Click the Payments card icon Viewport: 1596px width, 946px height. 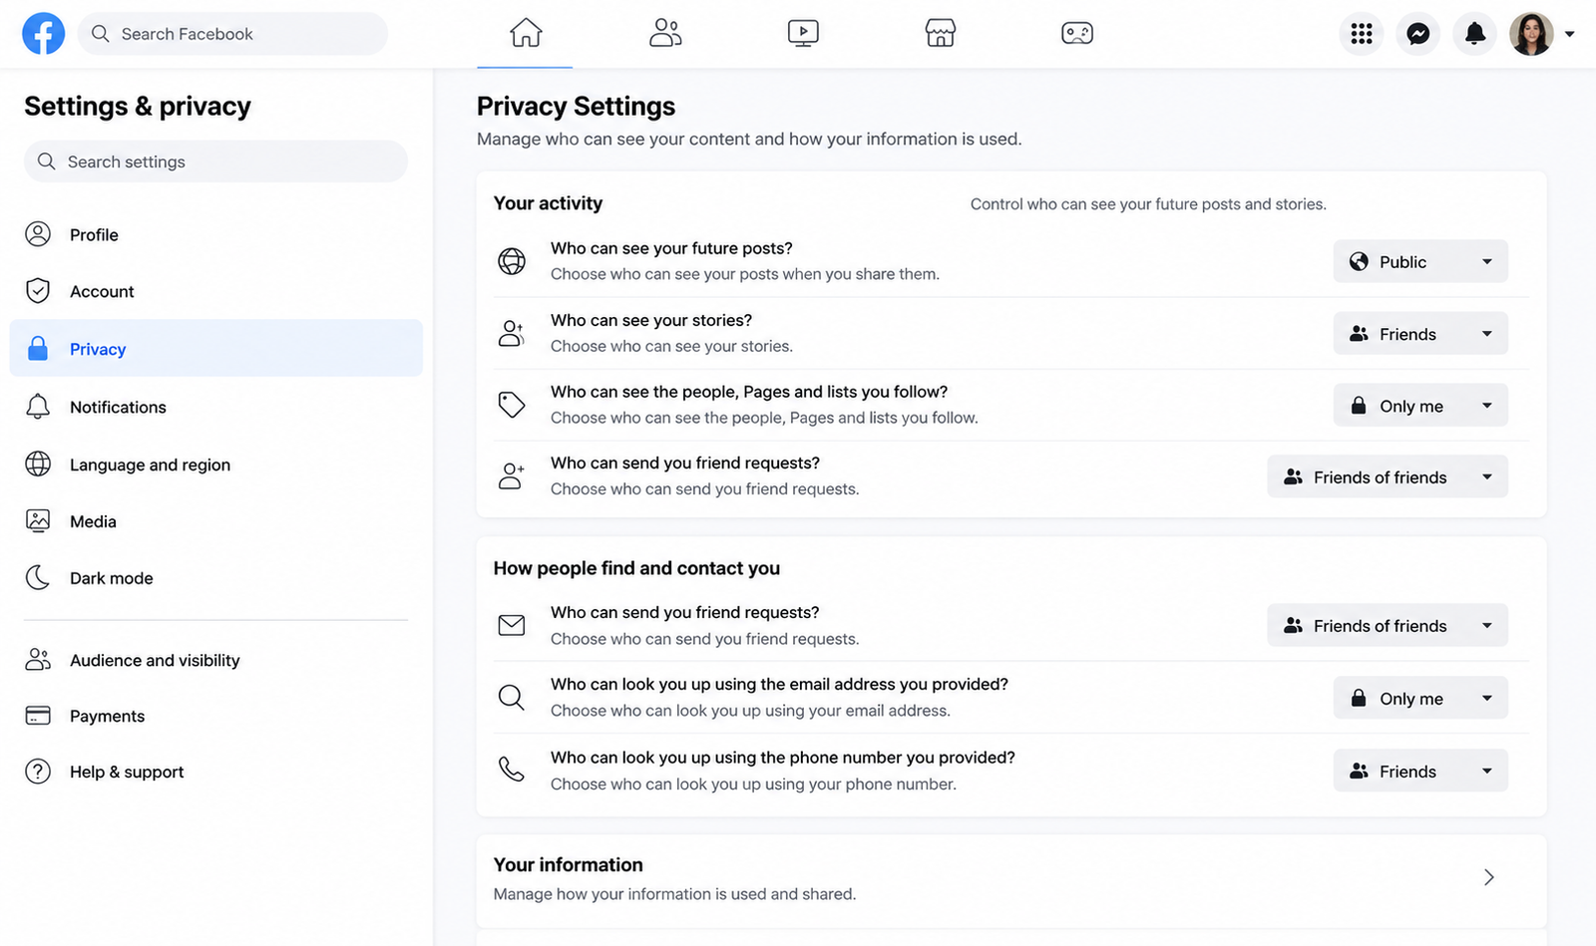click(x=38, y=716)
